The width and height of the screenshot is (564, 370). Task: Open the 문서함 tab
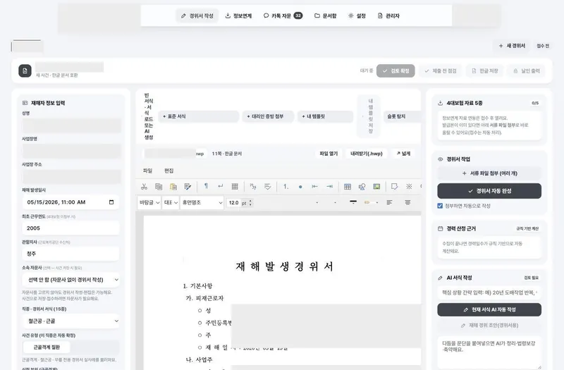[326, 16]
